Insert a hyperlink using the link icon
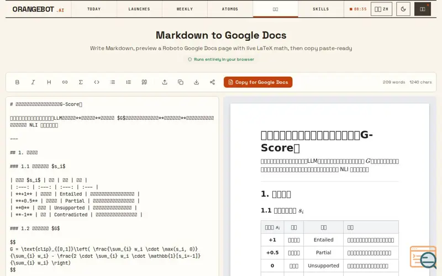 point(65,82)
